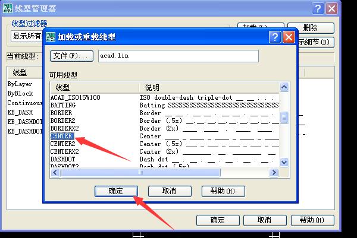Click 取消 in Load Linetypes dialog
The image size is (357, 238).
click(x=170, y=191)
